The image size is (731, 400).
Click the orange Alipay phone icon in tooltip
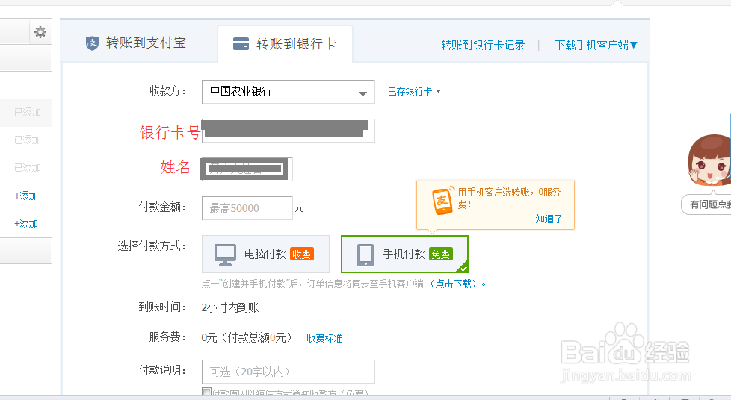click(x=442, y=201)
